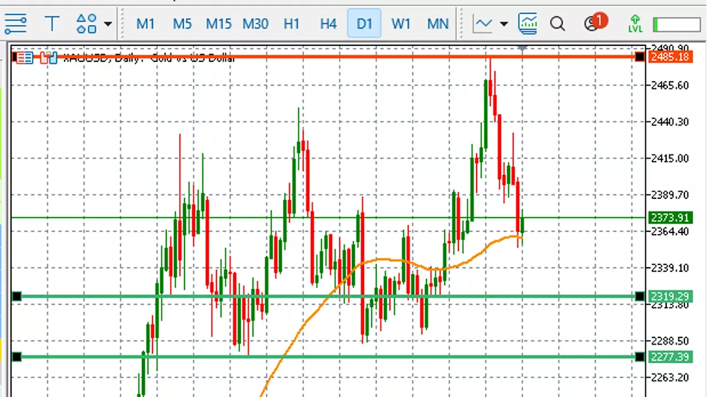
Task: Click the green 2373.91 current price label
Action: pyautogui.click(x=670, y=218)
